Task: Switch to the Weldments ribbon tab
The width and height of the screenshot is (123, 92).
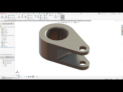Action: tap(26, 21)
